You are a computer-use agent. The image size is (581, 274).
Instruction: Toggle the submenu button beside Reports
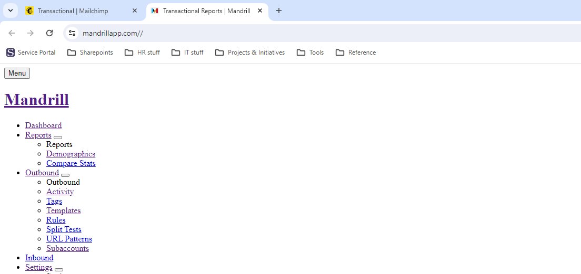(x=58, y=137)
